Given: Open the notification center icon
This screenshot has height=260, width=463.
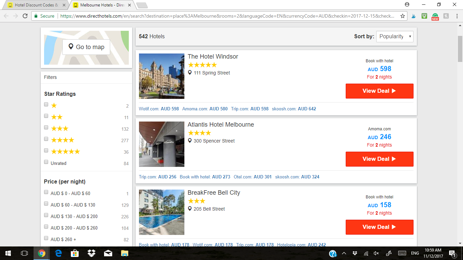Looking at the screenshot, I should [452, 253].
